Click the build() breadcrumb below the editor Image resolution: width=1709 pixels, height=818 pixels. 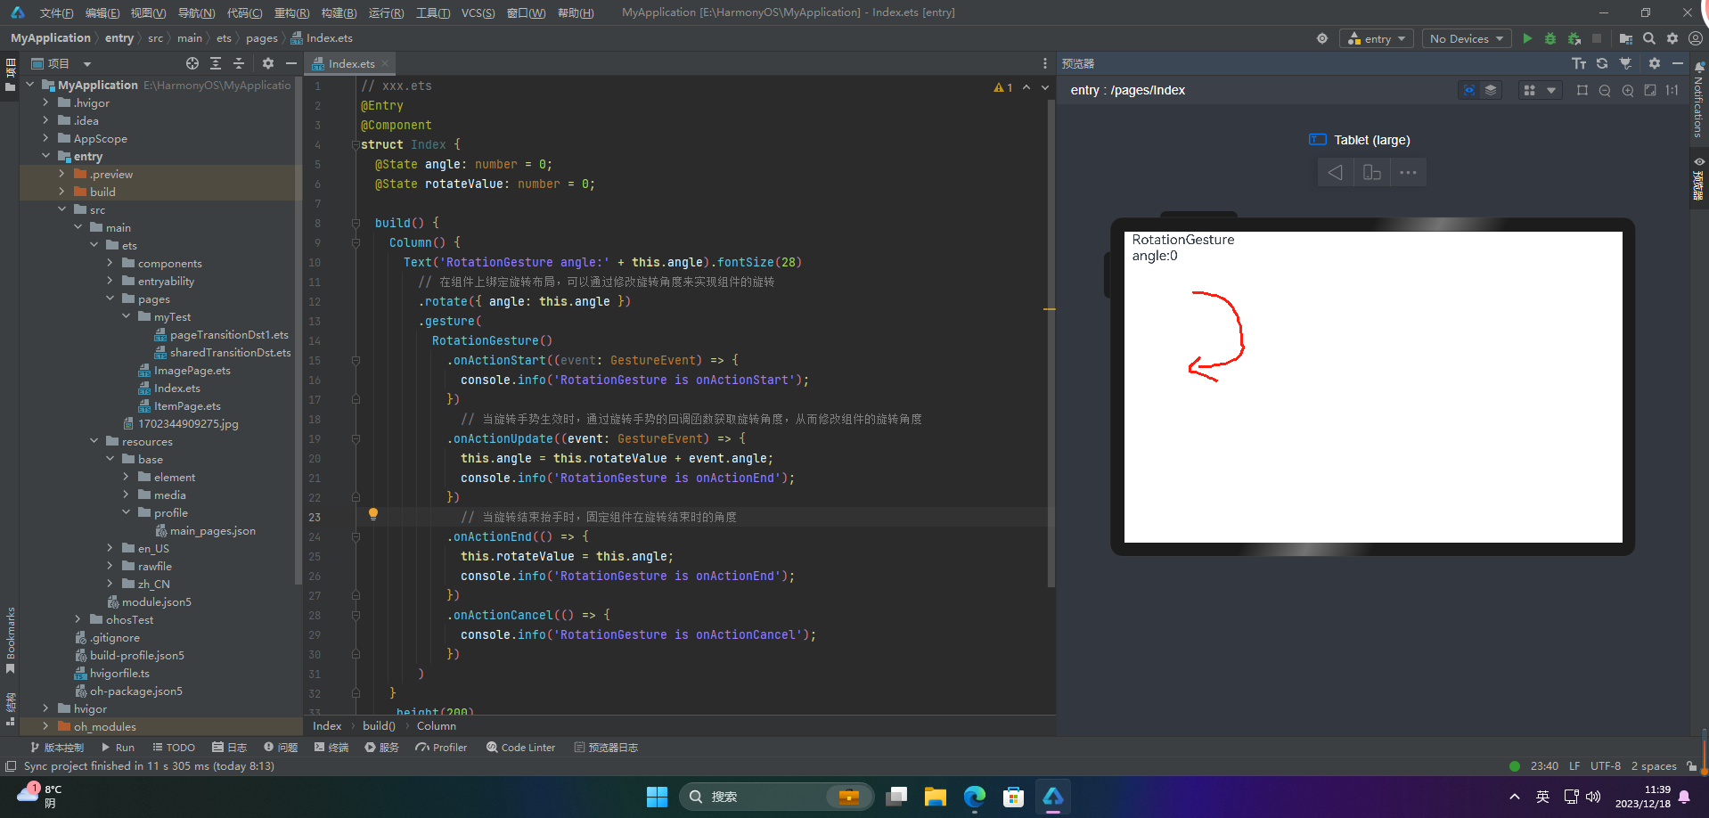[379, 726]
